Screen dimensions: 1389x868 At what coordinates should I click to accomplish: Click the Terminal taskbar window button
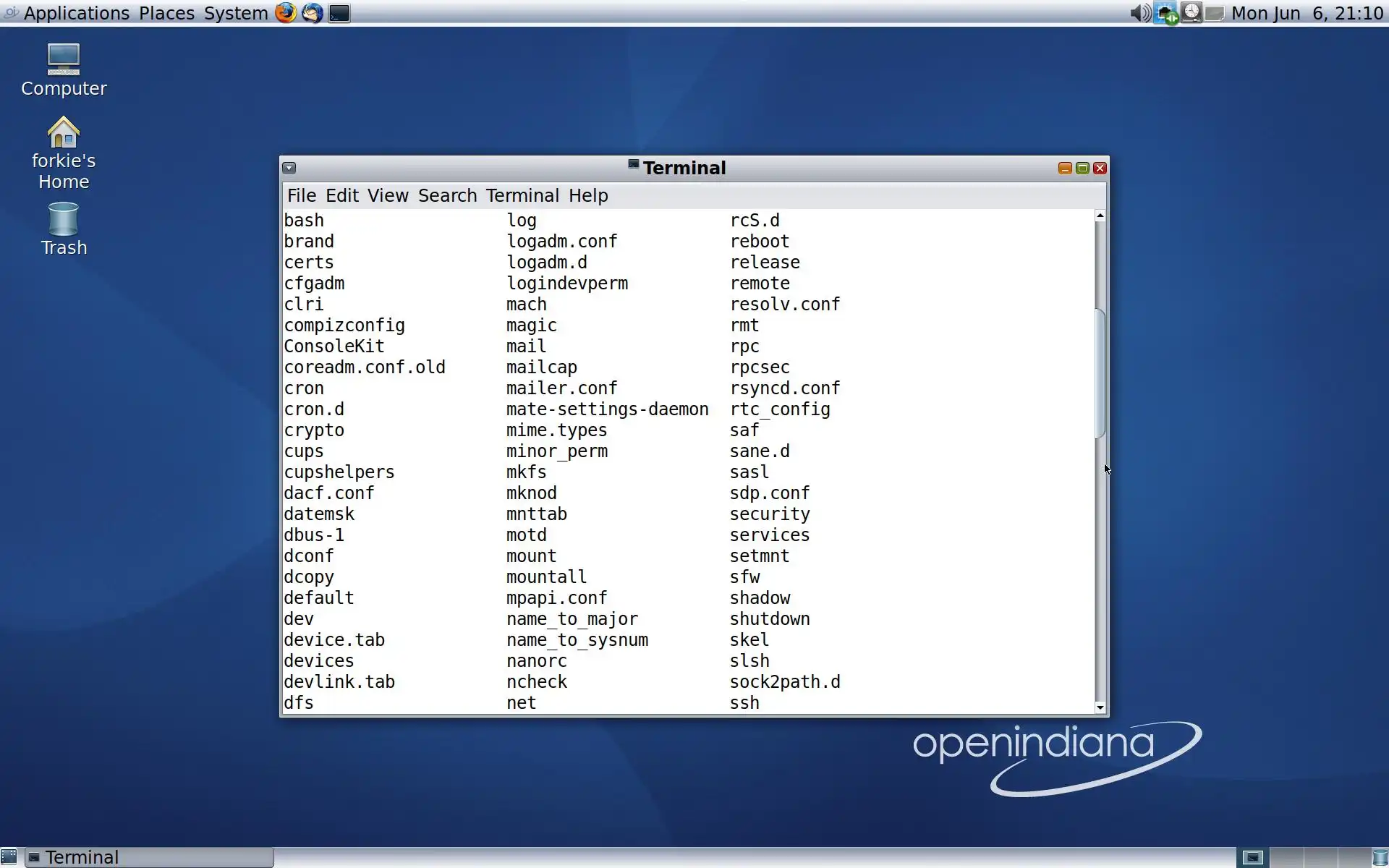coord(150,857)
